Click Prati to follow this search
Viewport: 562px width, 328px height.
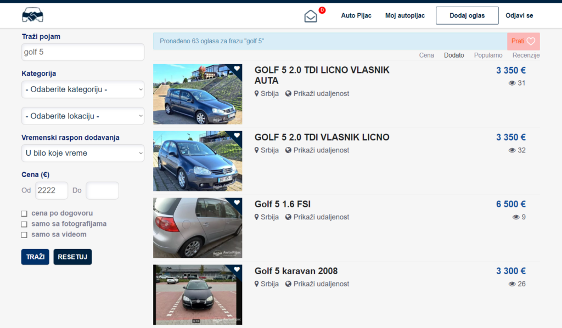click(x=524, y=41)
